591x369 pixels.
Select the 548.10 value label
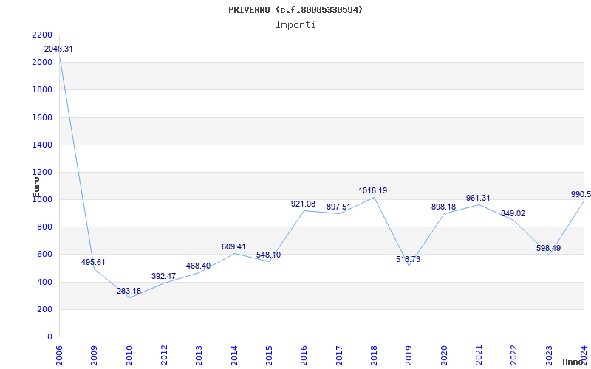pos(268,255)
